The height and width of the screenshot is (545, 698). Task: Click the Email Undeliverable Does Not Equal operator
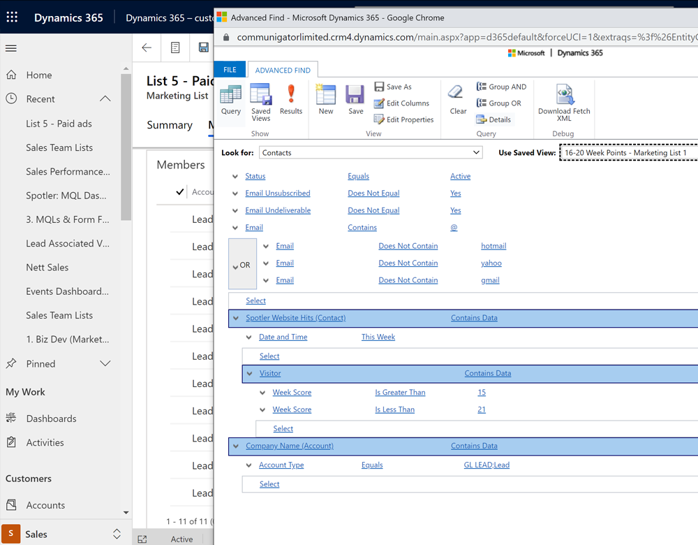click(x=373, y=210)
